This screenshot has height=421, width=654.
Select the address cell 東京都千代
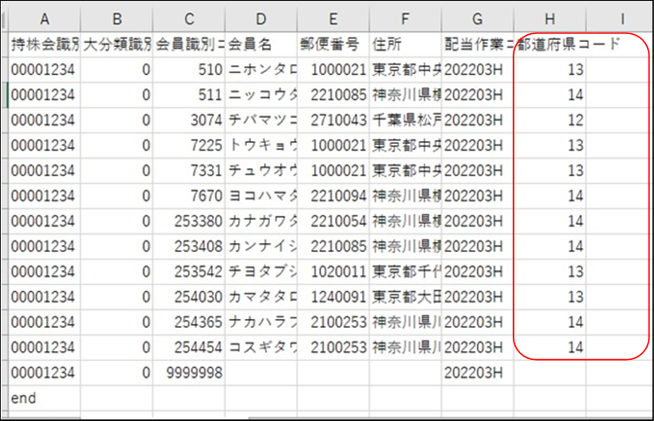point(405,272)
